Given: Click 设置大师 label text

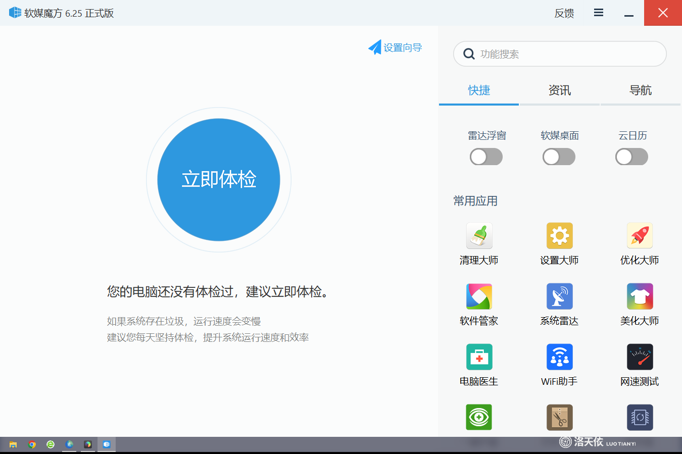Looking at the screenshot, I should pyautogui.click(x=559, y=260).
